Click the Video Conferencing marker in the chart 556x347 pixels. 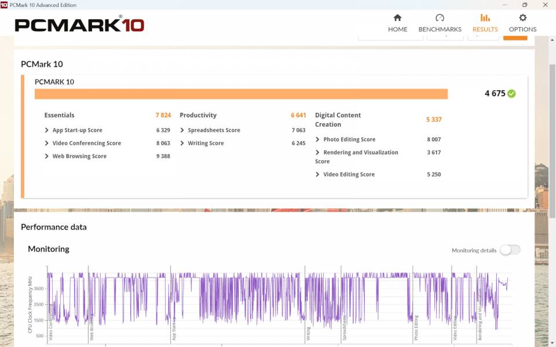[x=50, y=322]
